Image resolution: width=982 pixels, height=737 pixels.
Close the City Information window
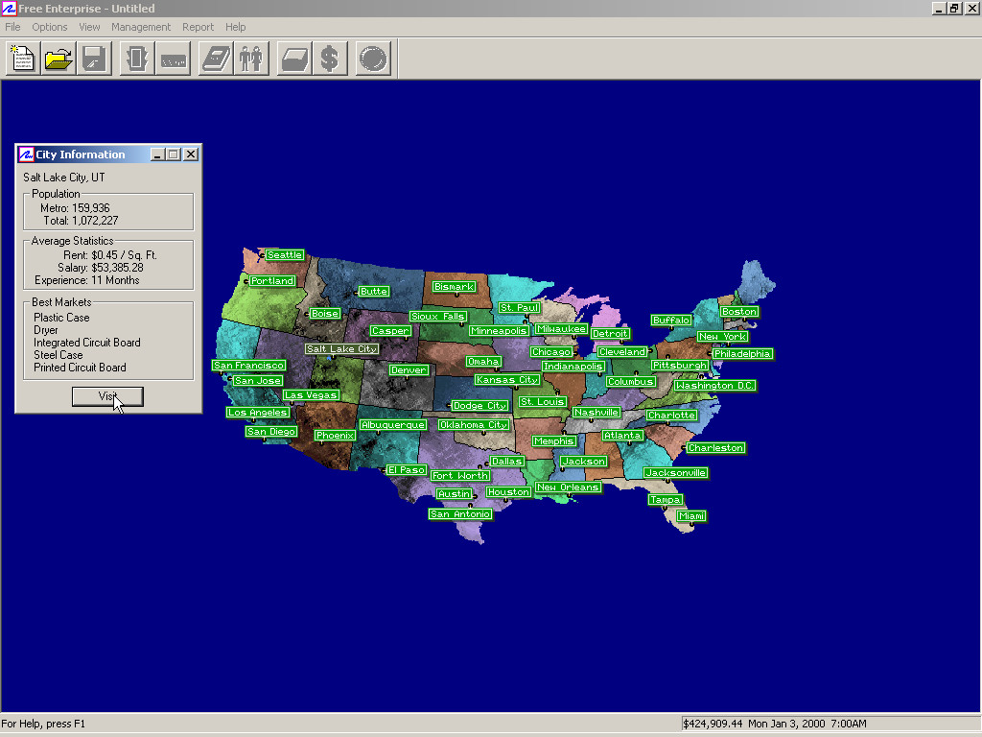pos(191,155)
